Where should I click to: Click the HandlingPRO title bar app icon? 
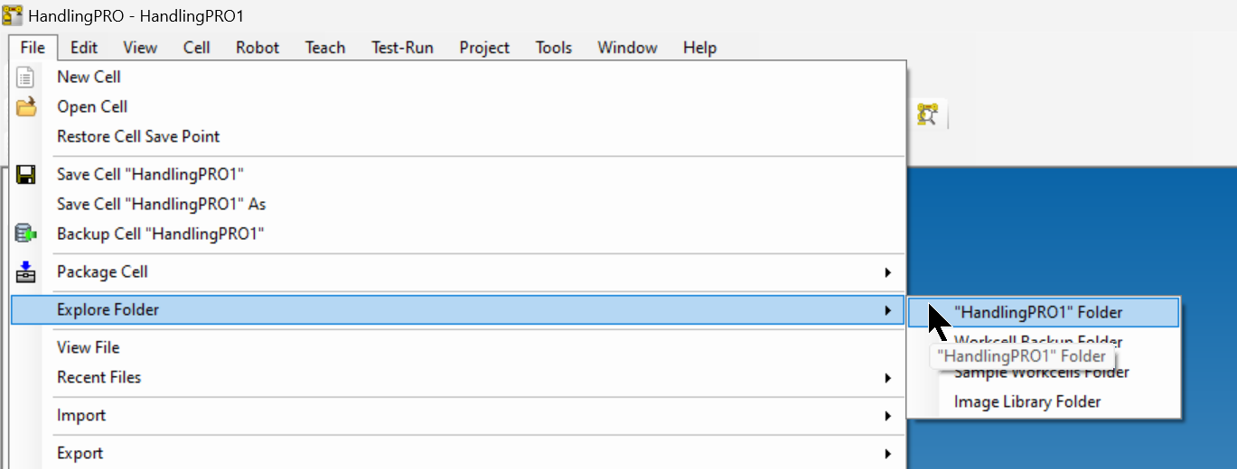click(13, 16)
